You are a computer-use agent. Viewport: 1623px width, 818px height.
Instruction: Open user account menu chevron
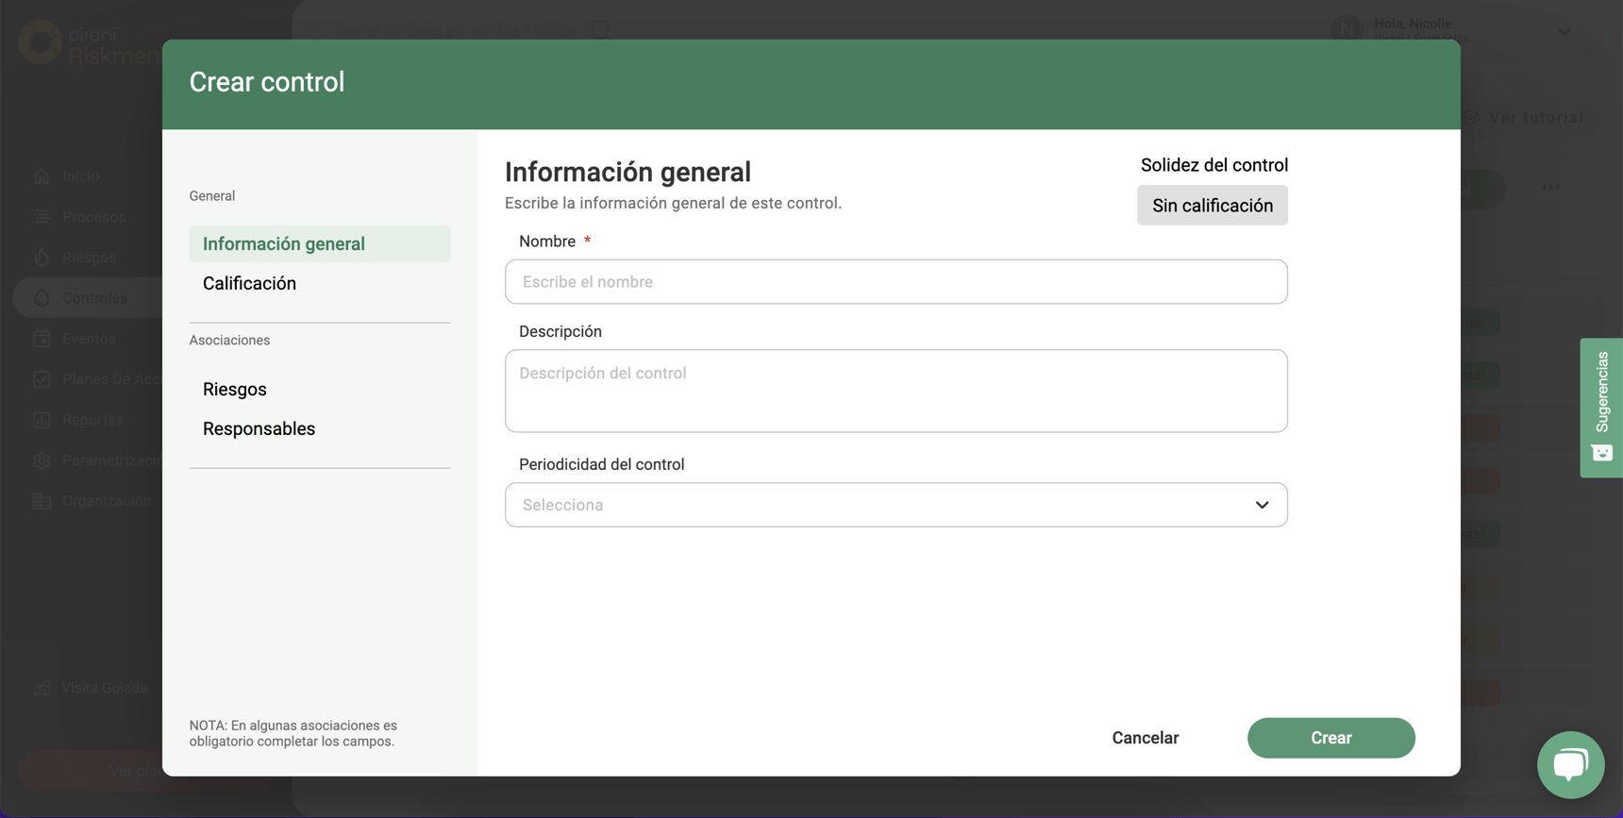(1564, 31)
